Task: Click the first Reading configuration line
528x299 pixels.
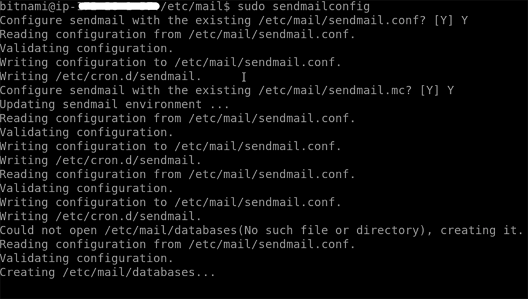Action: click(x=177, y=35)
